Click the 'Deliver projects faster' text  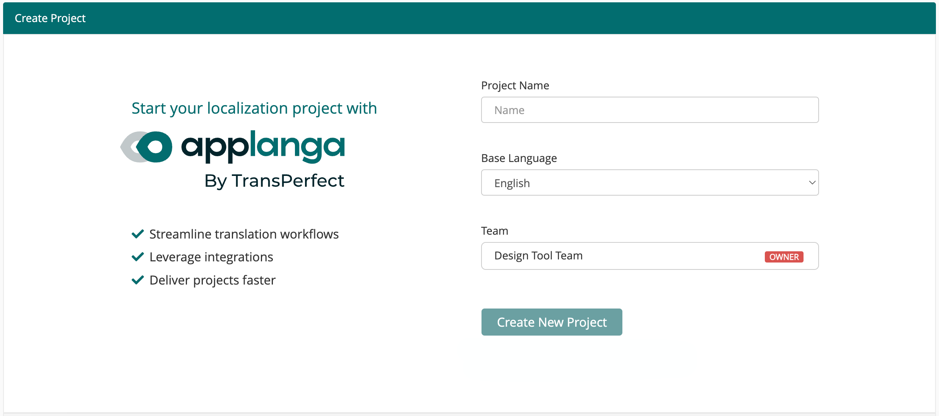pos(212,280)
